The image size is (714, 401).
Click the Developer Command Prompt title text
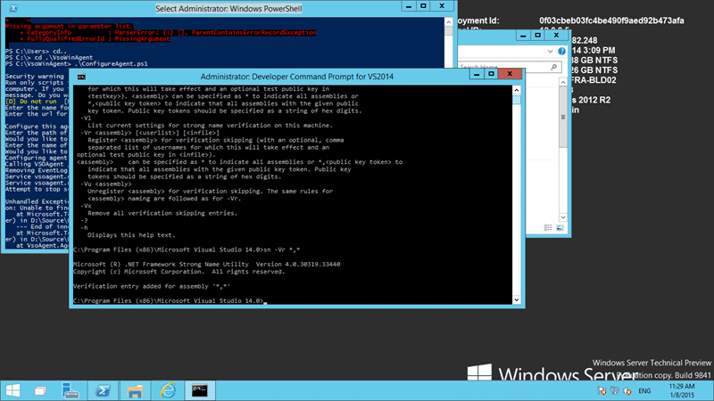coord(297,77)
